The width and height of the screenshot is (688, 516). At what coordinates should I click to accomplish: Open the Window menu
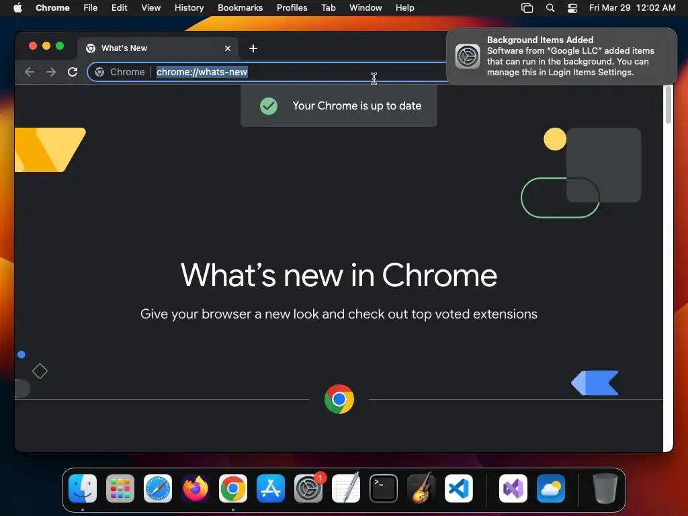[x=365, y=7]
